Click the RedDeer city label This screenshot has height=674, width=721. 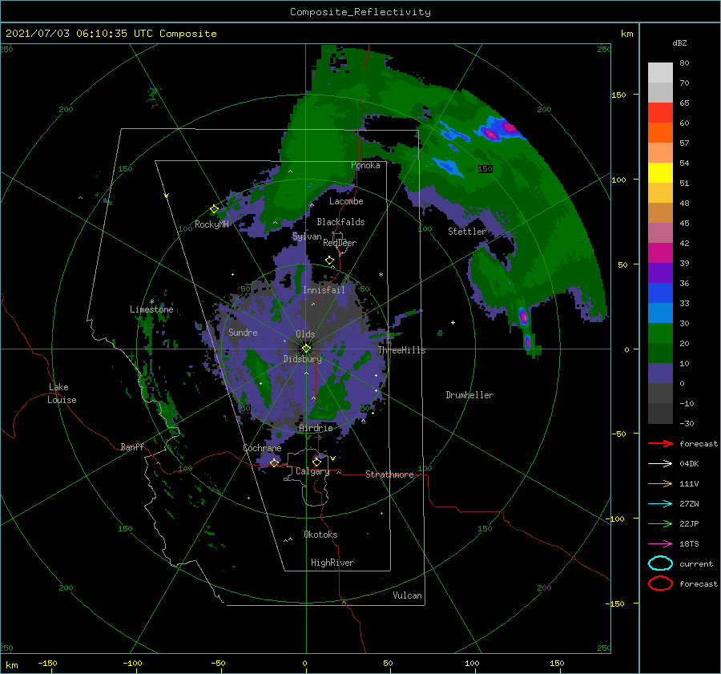pos(340,243)
